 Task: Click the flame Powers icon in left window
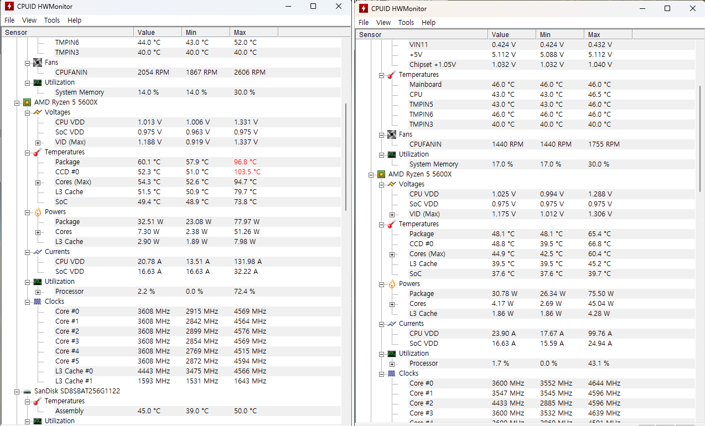point(38,212)
